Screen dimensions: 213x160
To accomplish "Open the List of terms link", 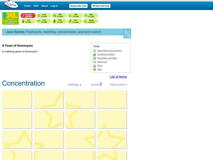I will pos(118,77).
